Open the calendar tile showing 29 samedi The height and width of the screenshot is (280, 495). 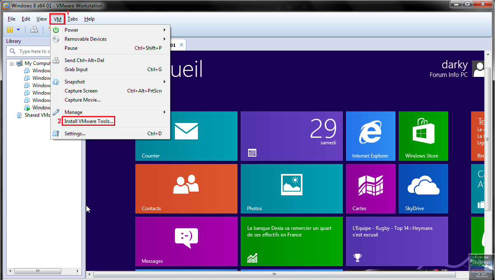pos(292,136)
